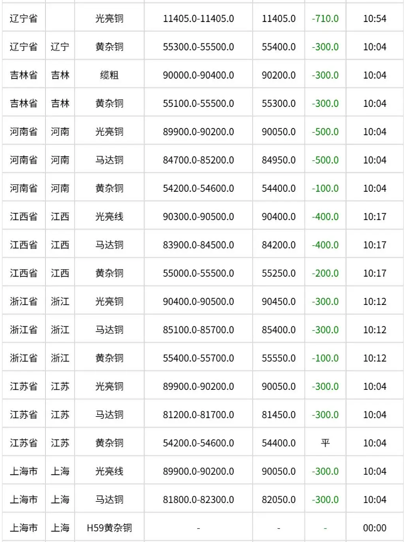Select 辽宁 city cell in 黄杂铜 row
Image resolution: width=405 pixels, height=542 pixels.
click(x=60, y=47)
